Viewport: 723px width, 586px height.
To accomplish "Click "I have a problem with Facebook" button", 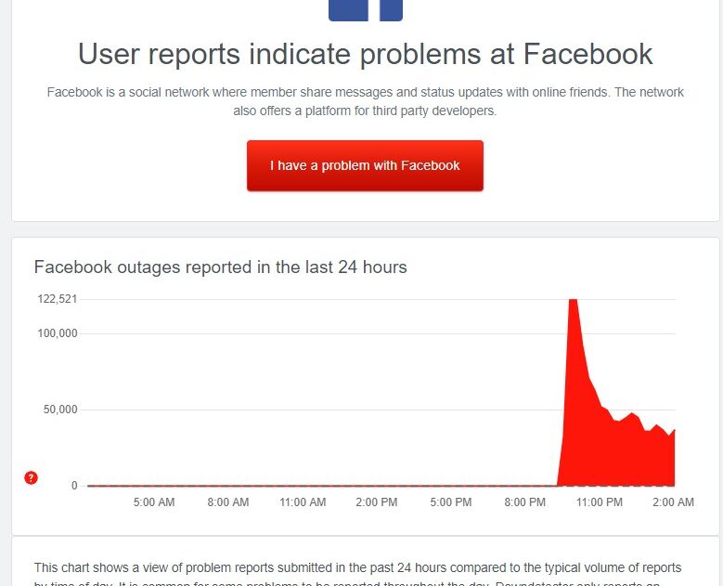I will click(x=365, y=165).
